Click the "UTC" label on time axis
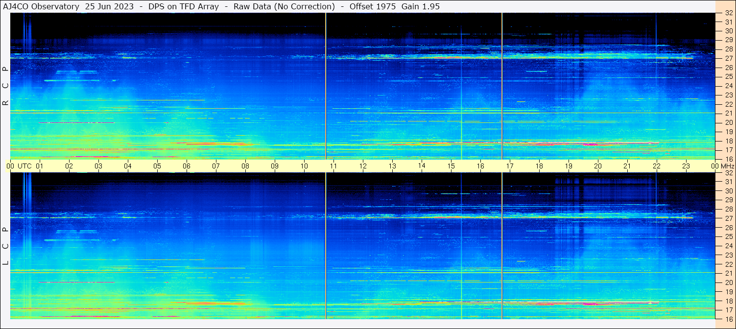The height and width of the screenshot is (329, 736). pos(25,166)
